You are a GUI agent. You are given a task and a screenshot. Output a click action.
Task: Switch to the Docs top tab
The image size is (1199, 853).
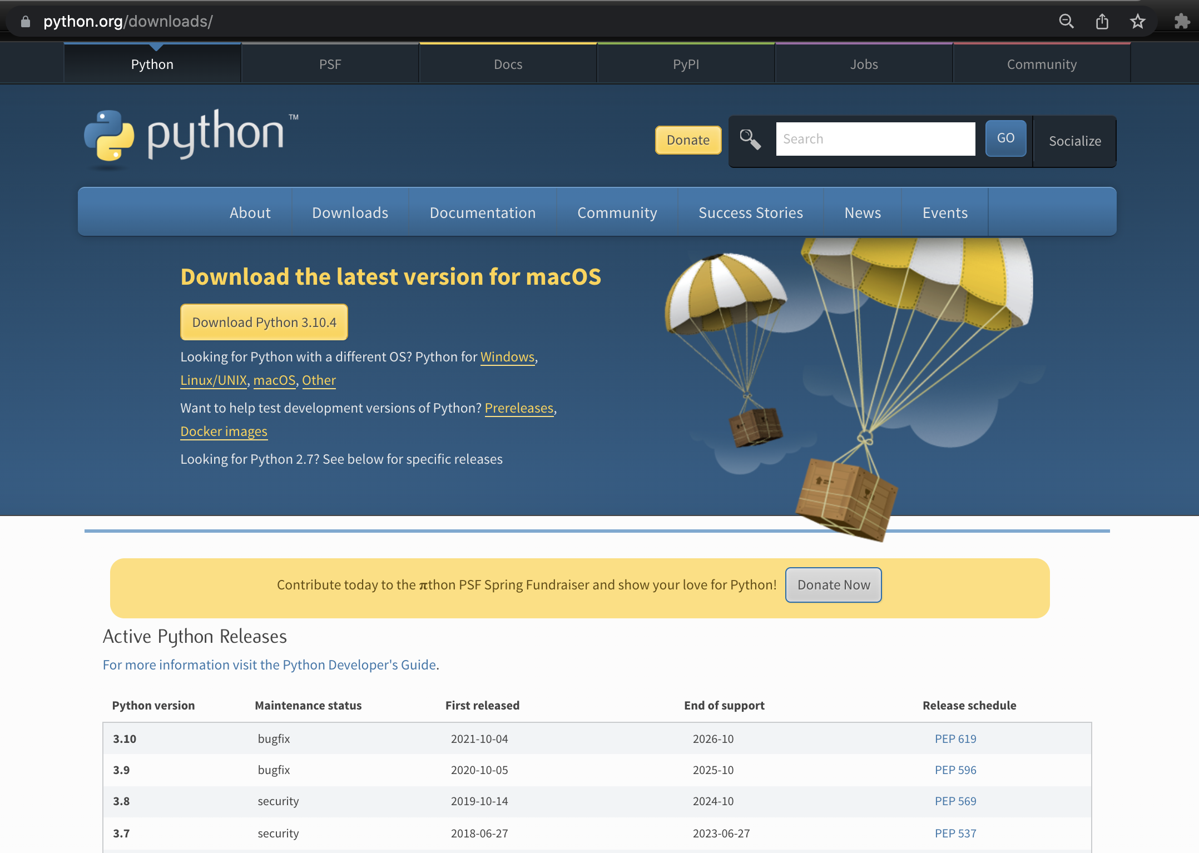click(x=508, y=65)
